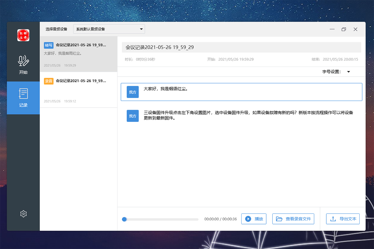374x249 pixels.
Task: Open the 开始 microphone recording page
Action: pos(23,65)
